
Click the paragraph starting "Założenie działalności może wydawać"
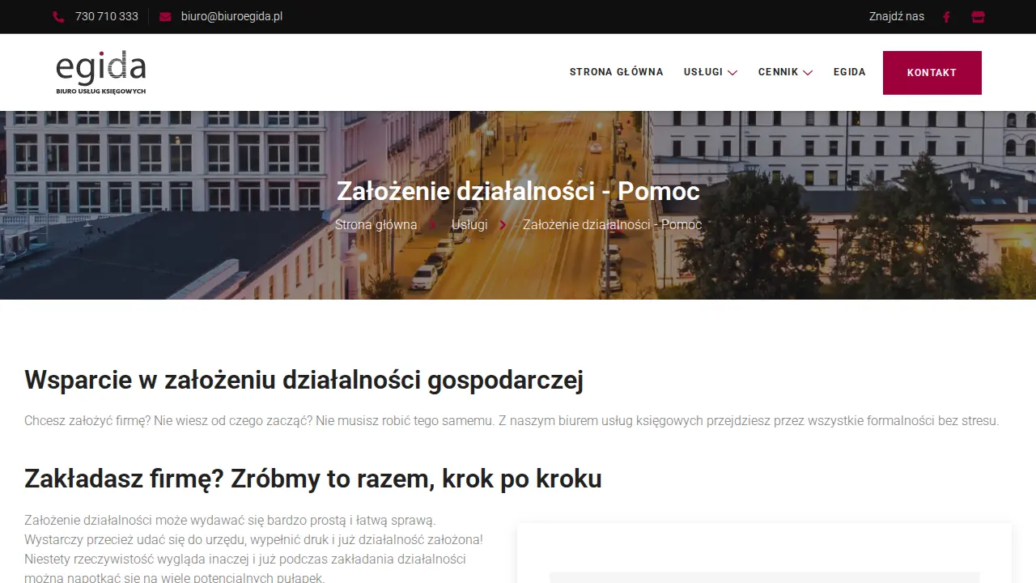coord(253,548)
